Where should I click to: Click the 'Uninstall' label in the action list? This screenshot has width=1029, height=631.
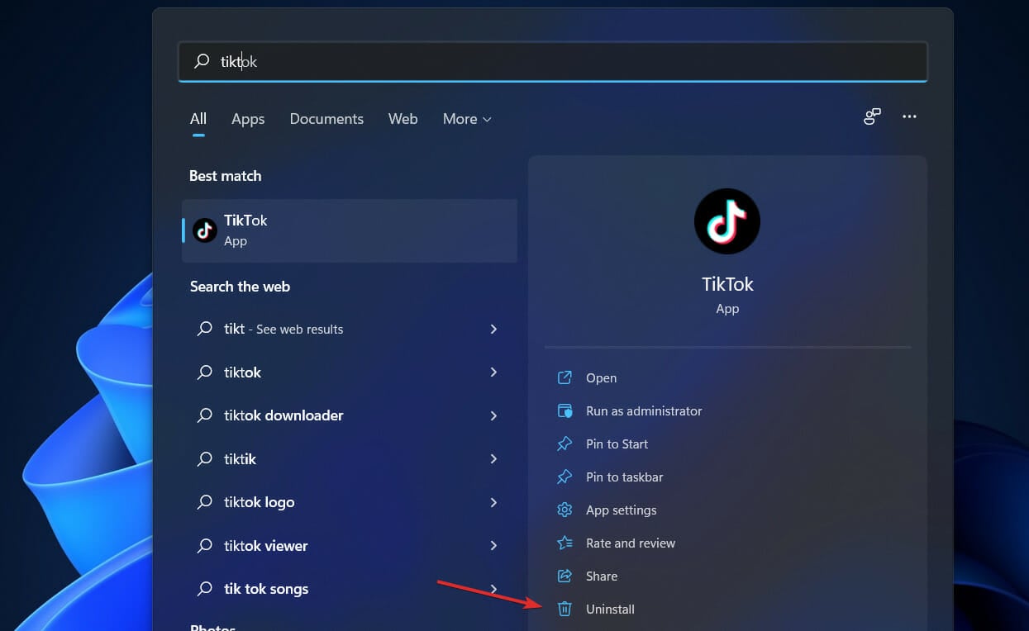tap(610, 609)
